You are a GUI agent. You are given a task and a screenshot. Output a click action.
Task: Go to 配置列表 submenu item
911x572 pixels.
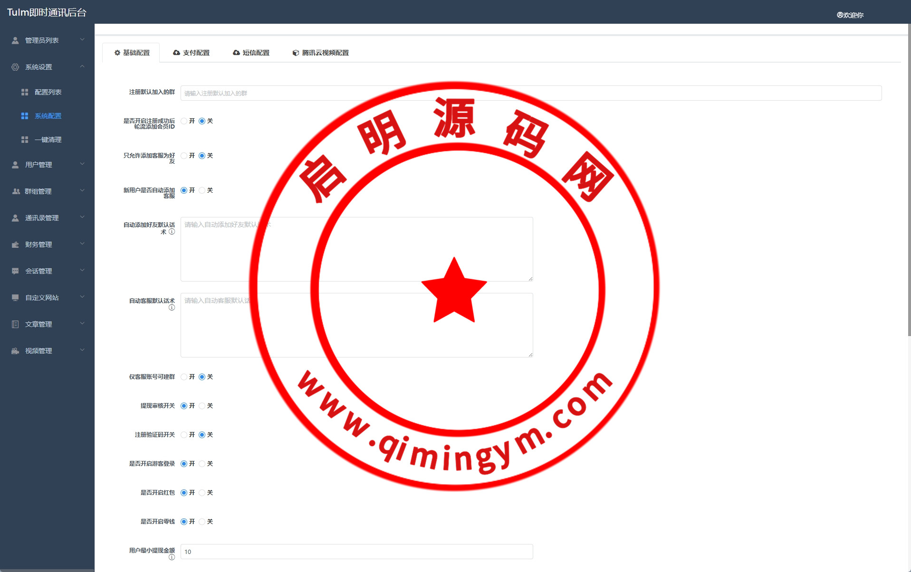(48, 92)
